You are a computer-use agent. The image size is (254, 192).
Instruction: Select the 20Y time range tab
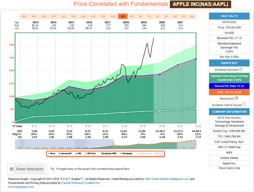point(24,17)
